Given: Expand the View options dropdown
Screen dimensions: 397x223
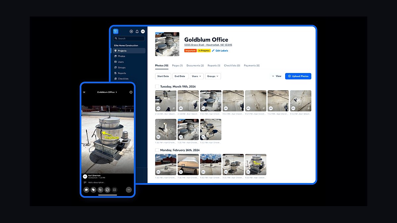Looking at the screenshot, I should point(277,76).
